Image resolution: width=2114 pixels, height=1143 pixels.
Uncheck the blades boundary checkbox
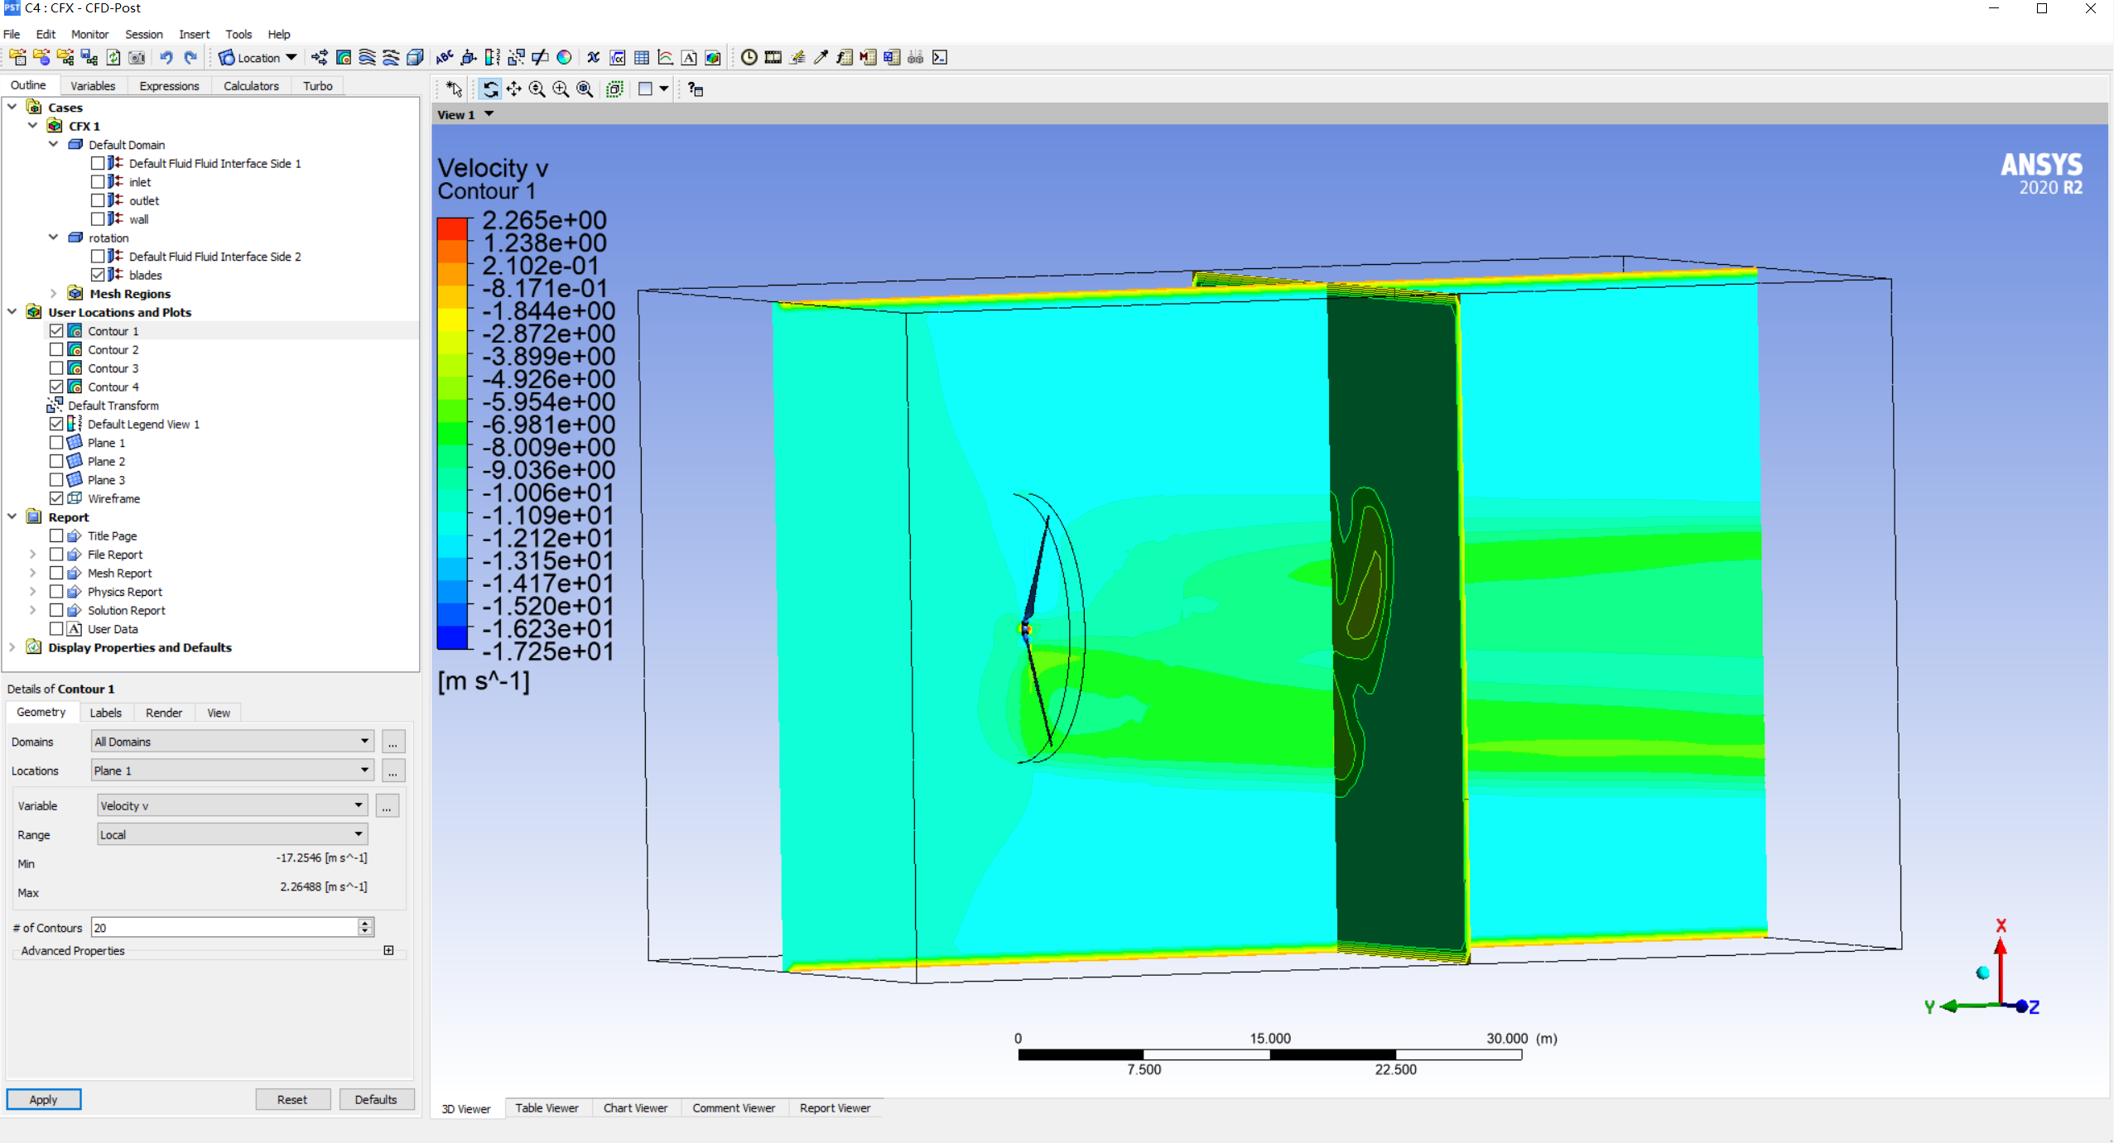(x=98, y=275)
